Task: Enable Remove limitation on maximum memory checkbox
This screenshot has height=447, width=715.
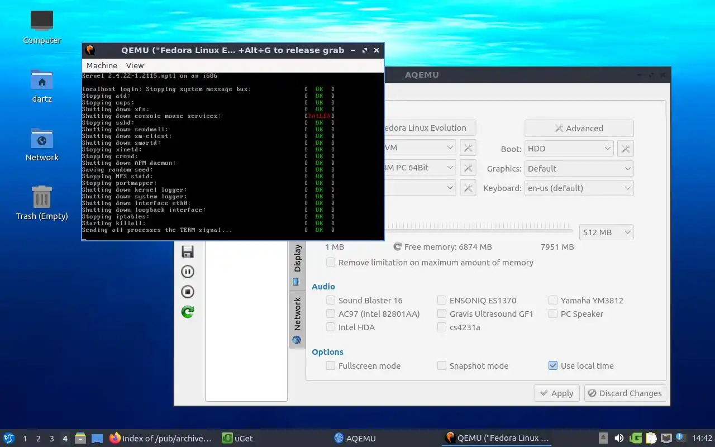Action: (331, 262)
